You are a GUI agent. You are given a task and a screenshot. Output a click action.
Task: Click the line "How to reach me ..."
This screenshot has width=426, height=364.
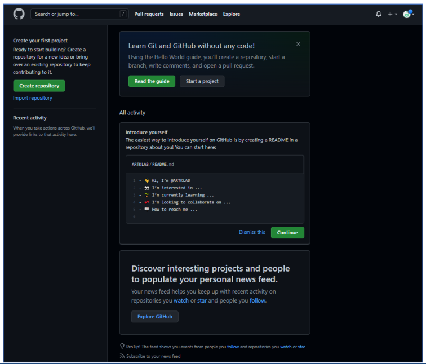click(x=175, y=210)
